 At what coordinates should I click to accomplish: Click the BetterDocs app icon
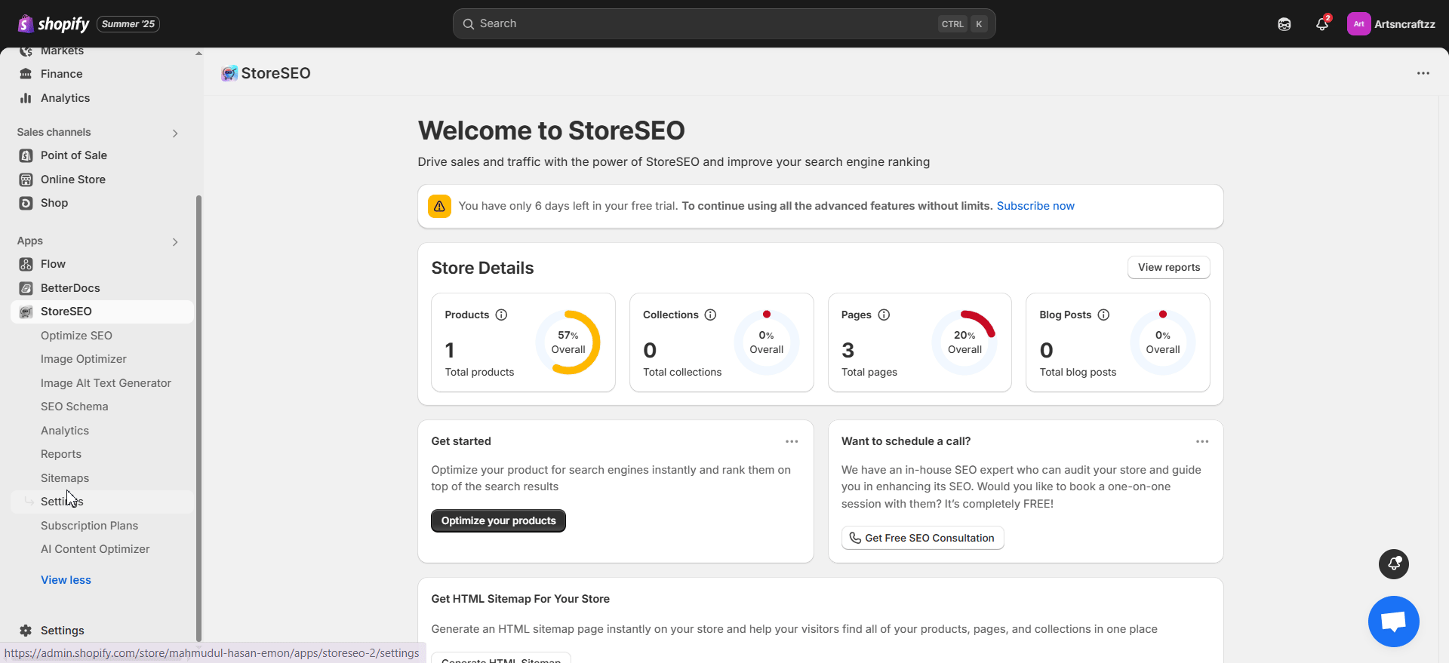tap(26, 288)
